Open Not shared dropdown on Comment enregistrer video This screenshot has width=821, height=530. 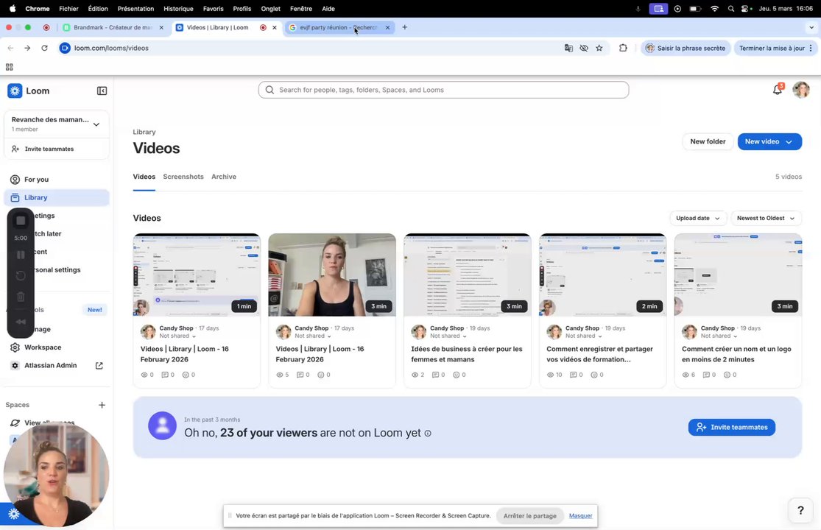point(584,336)
